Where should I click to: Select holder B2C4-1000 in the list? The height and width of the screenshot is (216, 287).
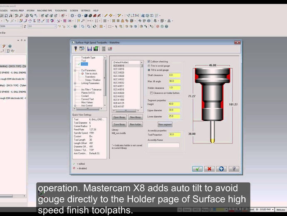coord(119,100)
